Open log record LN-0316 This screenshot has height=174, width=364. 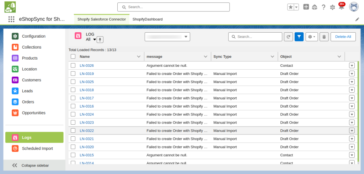(87, 106)
